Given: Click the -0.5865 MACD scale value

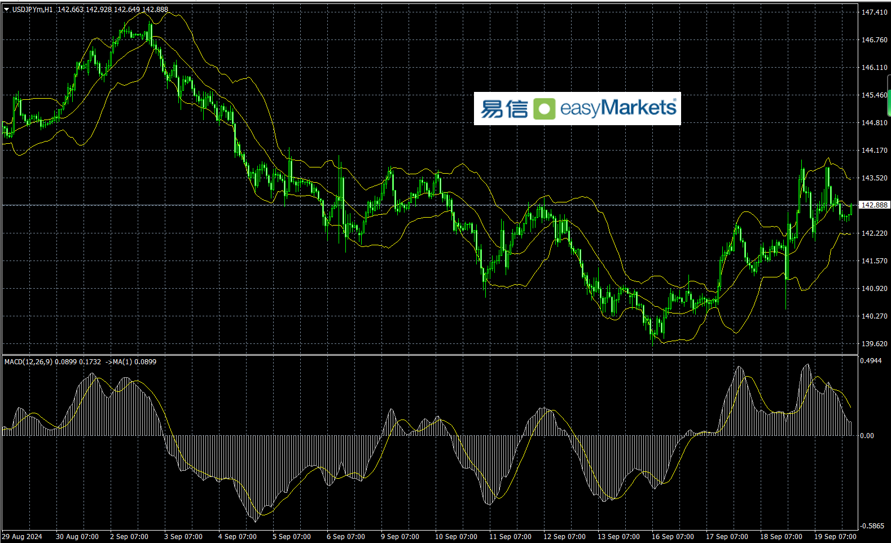Looking at the screenshot, I should (x=872, y=526).
